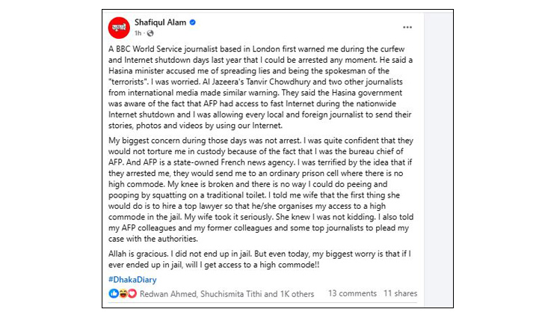This screenshot has width=542, height=318.
Task: Click the Haha laughing reaction icon
Action: click(x=123, y=294)
